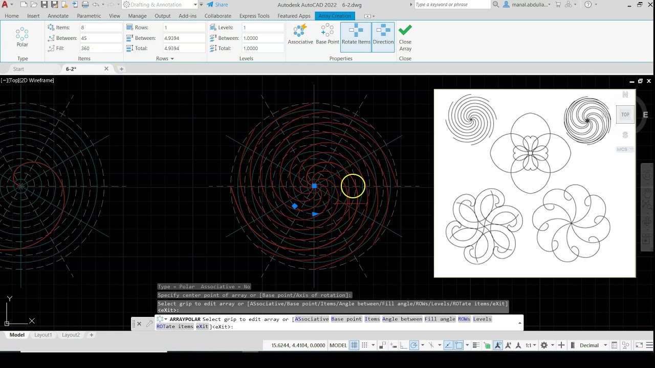The image size is (655, 368).
Task: Open the Home ribbon tab
Action: [x=12, y=16]
